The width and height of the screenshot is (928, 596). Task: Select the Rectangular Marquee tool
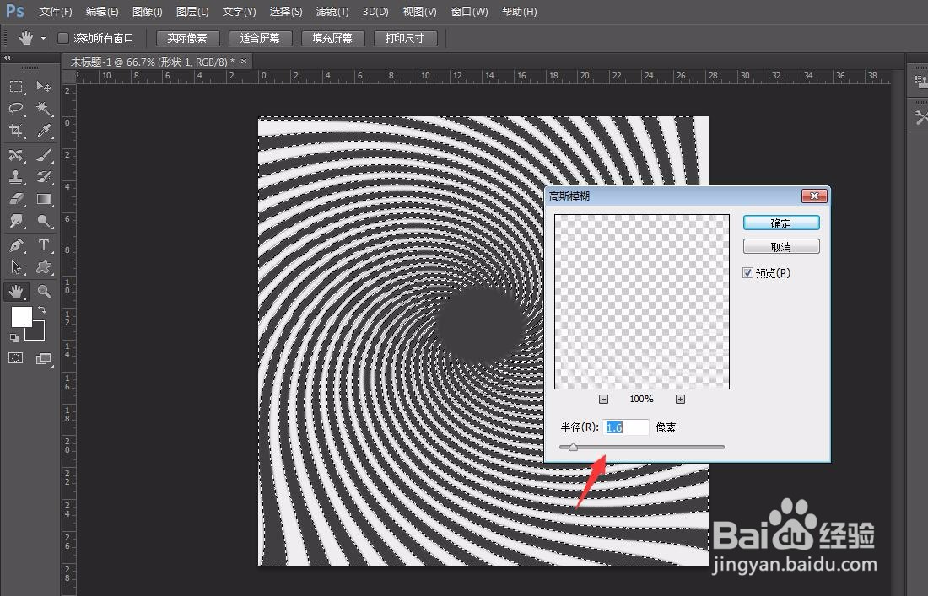16,87
